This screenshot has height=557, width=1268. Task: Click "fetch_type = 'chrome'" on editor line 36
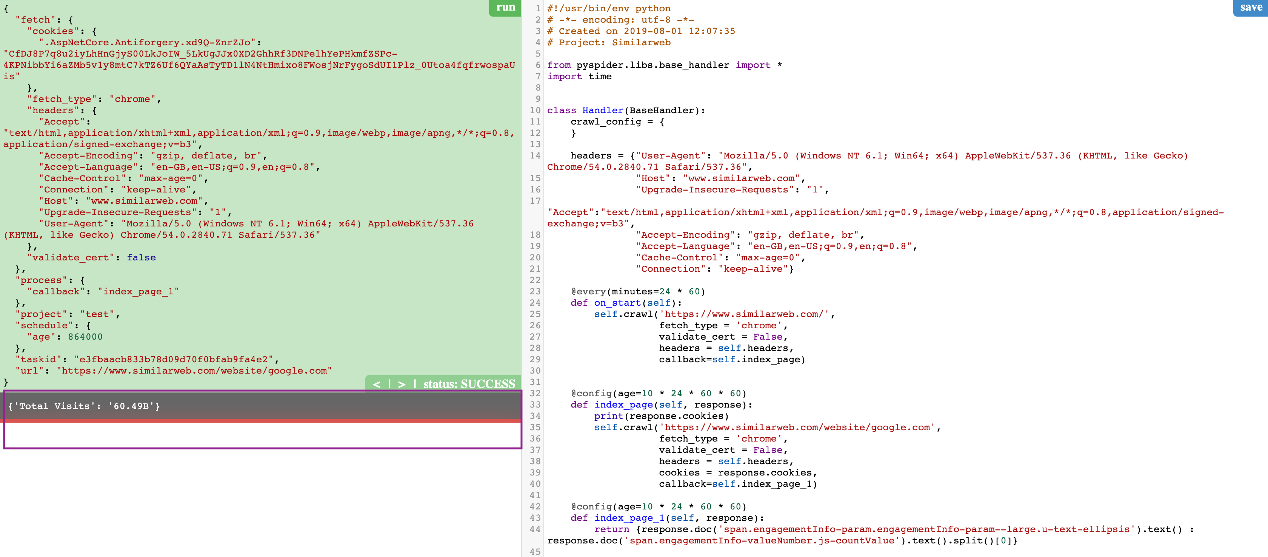coord(723,439)
